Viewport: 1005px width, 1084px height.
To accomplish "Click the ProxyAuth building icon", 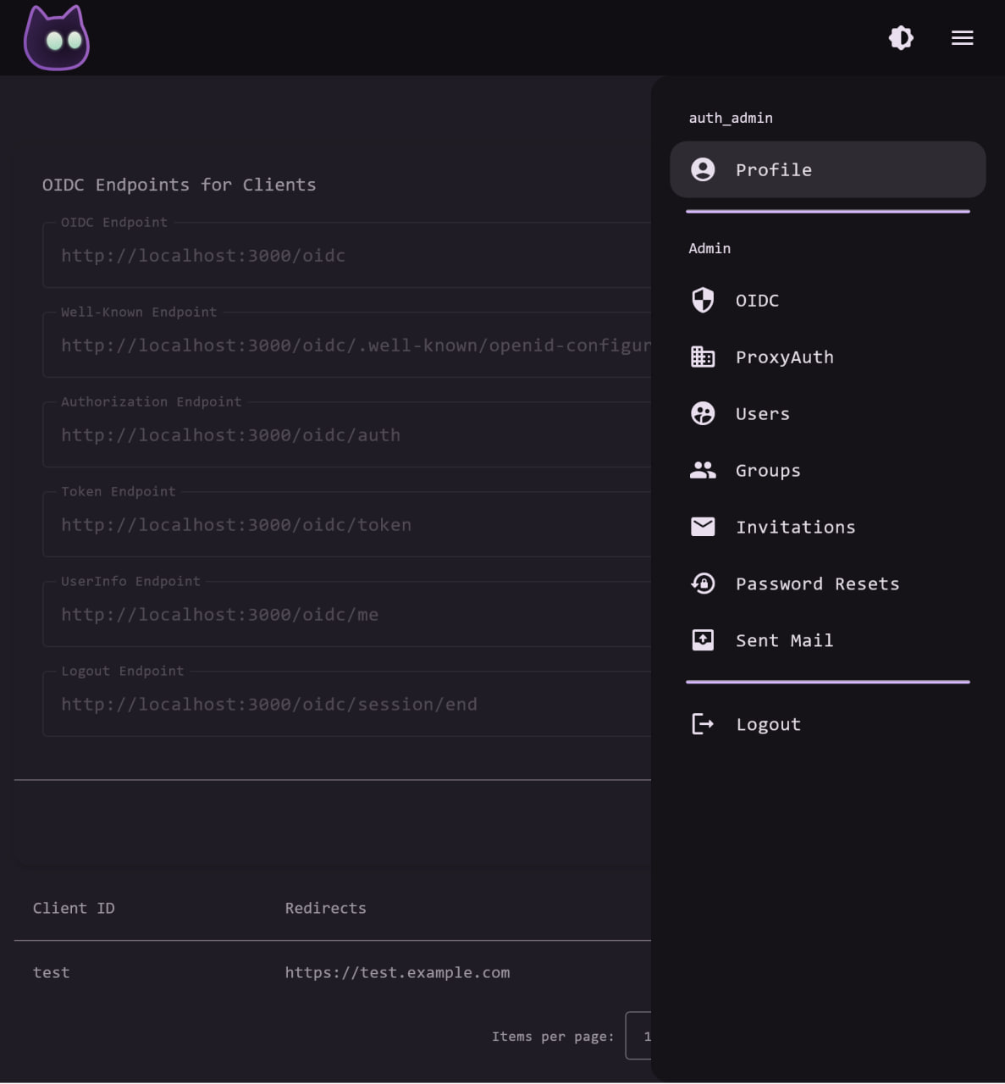I will tap(703, 357).
